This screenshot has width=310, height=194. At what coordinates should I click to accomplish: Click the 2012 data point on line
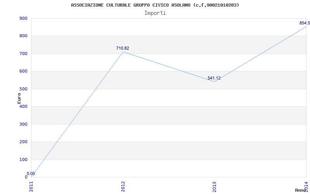click(x=123, y=52)
